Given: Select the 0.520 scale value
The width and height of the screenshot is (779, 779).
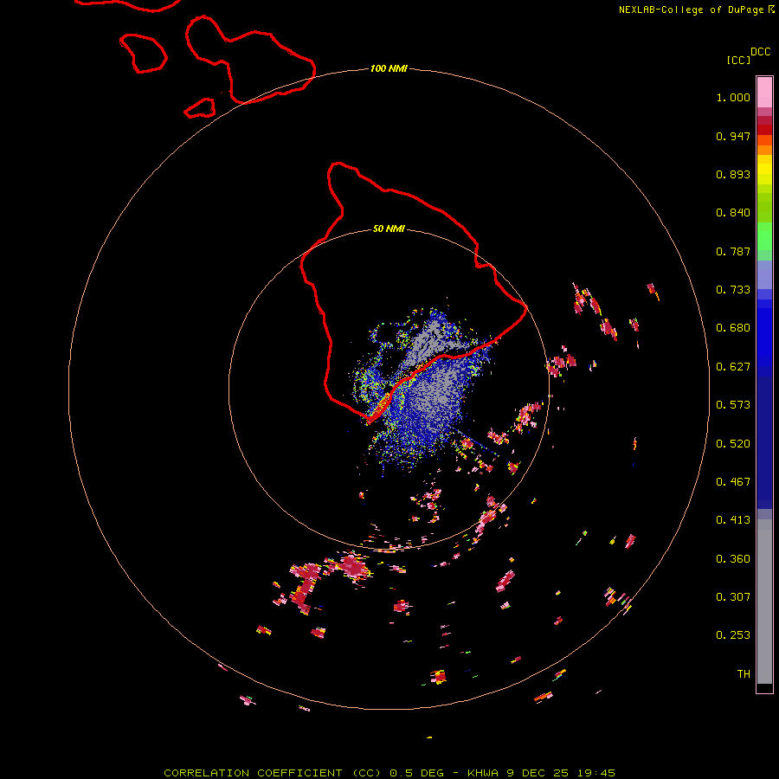Looking at the screenshot, I should pos(733,444).
